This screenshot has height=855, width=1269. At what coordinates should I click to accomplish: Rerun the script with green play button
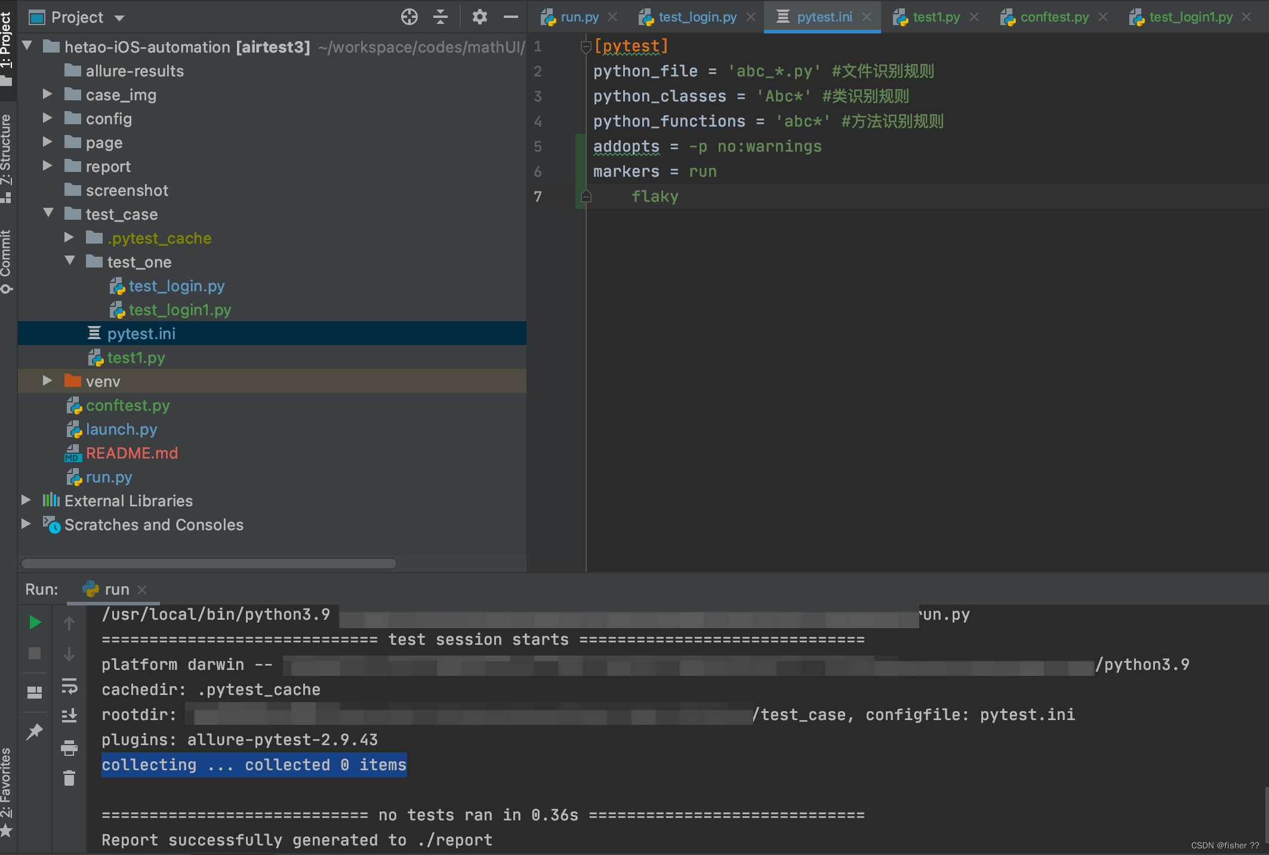point(35,623)
